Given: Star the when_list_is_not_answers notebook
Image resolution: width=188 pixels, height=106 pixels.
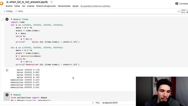Looking at the screenshot, I should (x=52, y=2).
